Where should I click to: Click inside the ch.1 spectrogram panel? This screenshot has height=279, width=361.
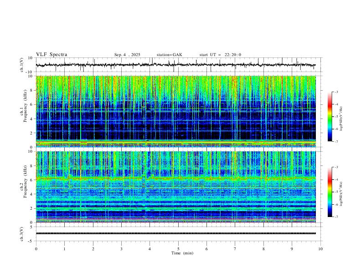(175, 111)
